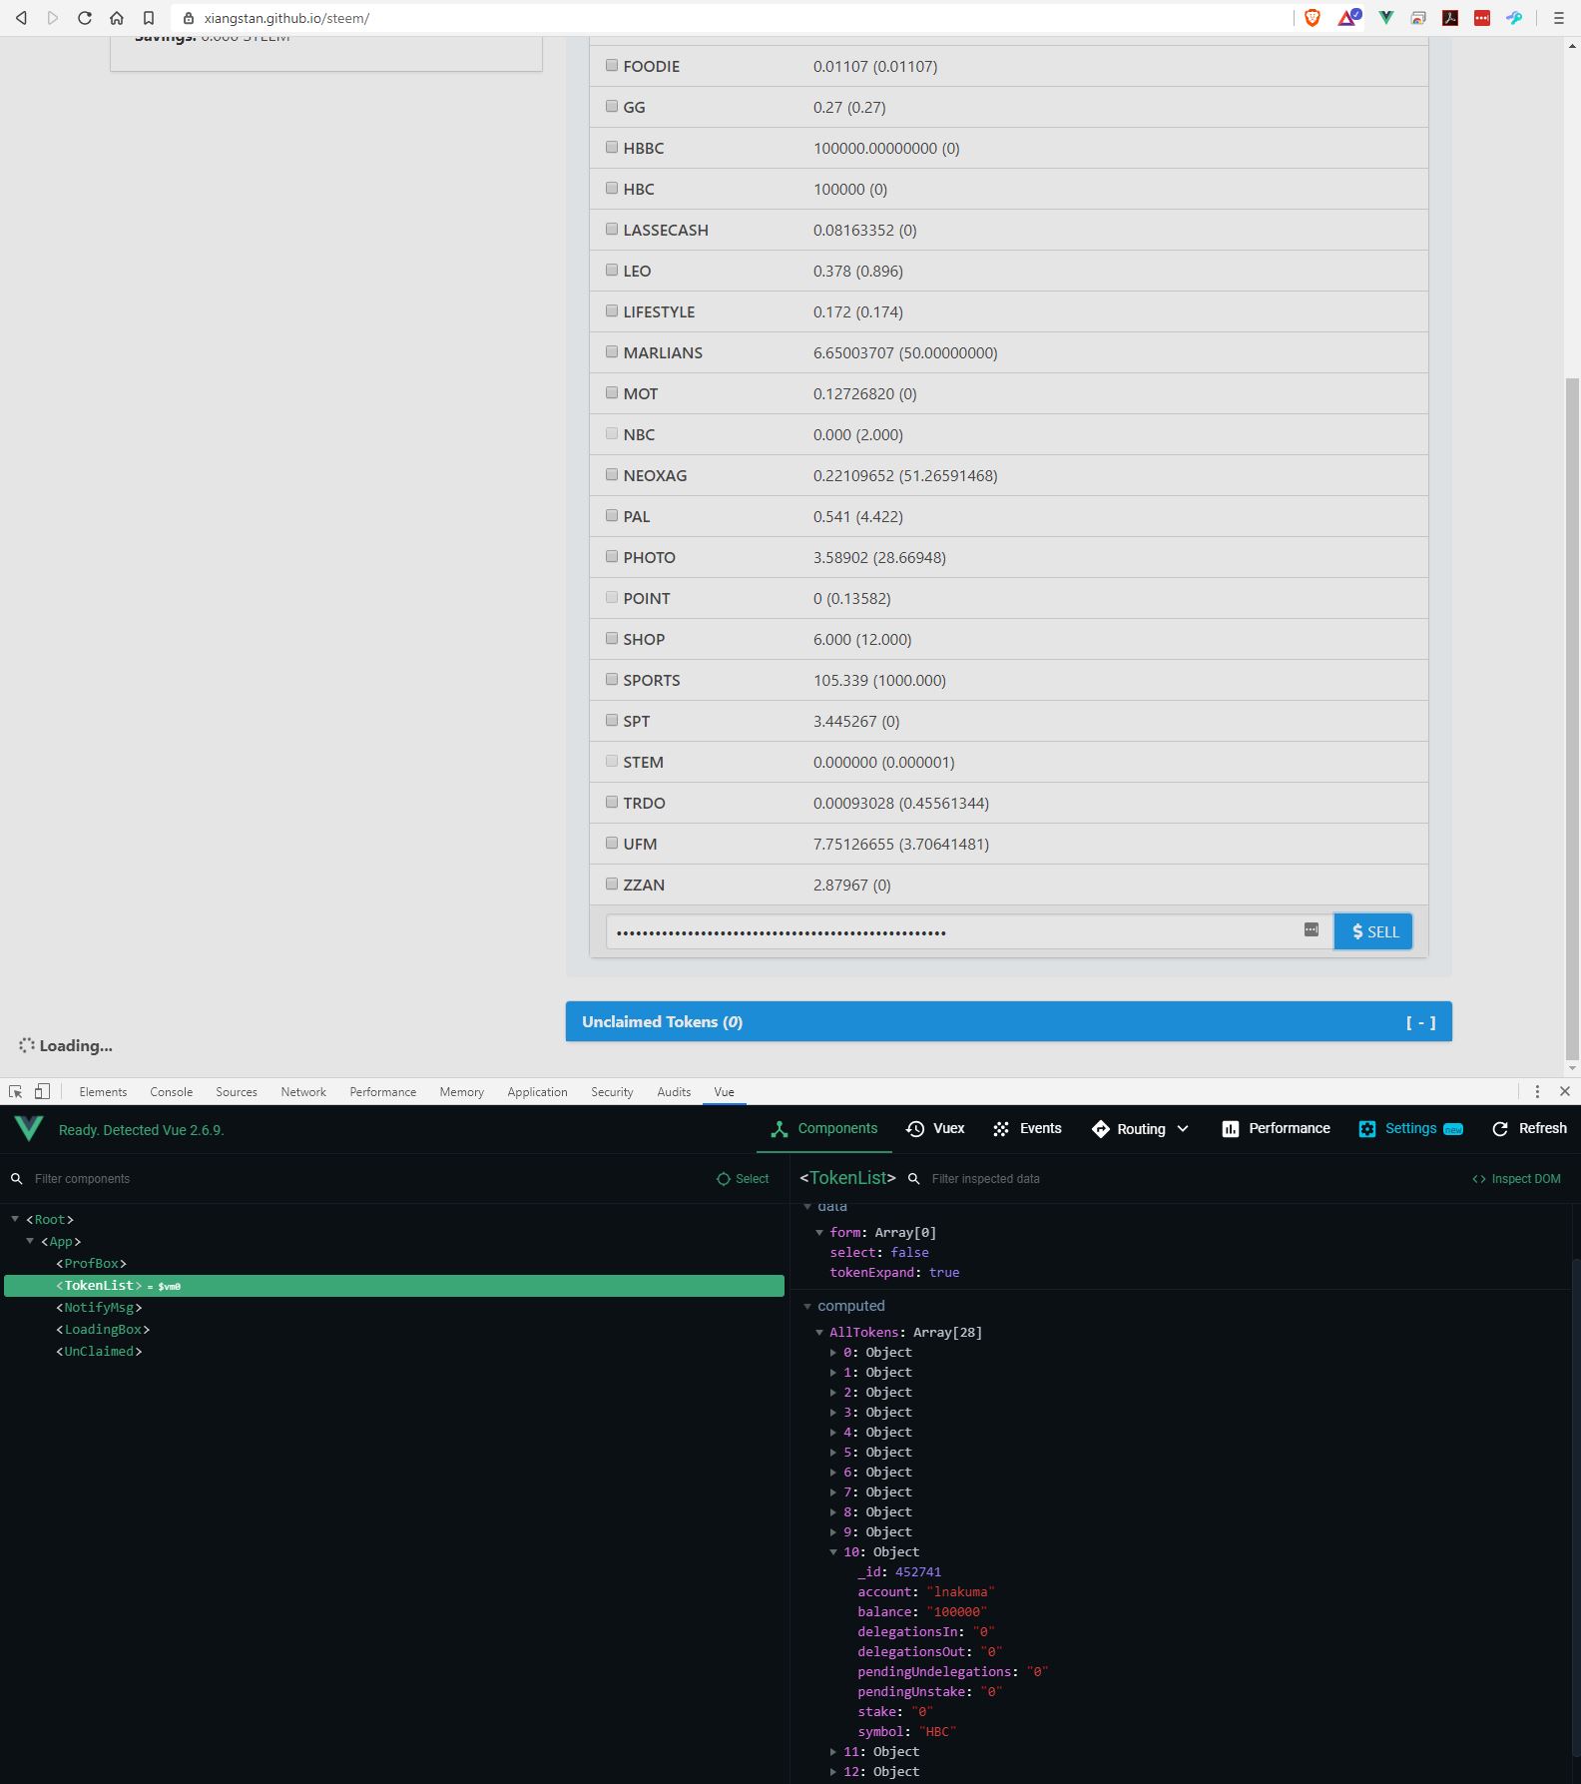Collapse the Root node in component tree
The image size is (1581, 1784).
[x=15, y=1219]
